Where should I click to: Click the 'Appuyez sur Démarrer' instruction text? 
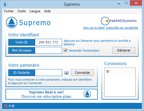click(x=97, y=43)
